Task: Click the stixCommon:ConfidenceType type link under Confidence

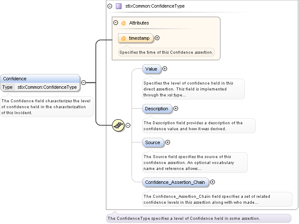Action: [x=47, y=87]
